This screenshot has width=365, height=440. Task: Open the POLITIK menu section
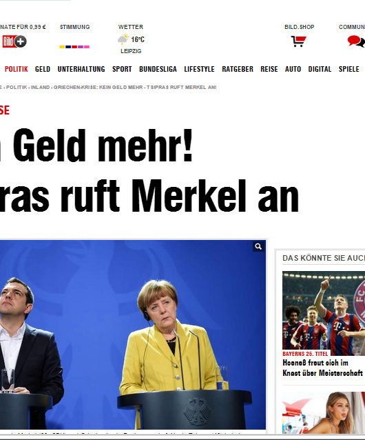[17, 69]
